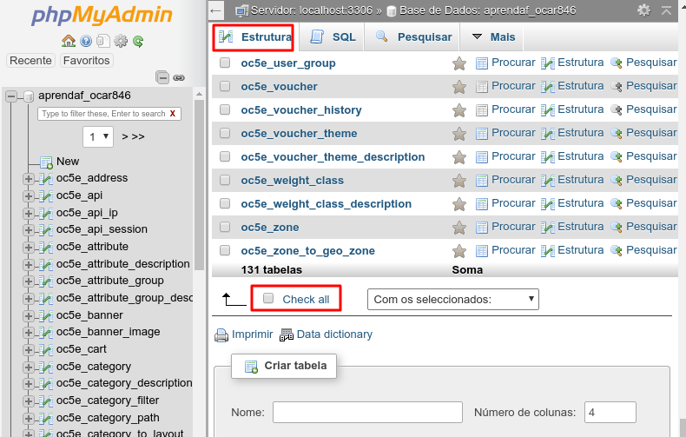The image size is (686, 437).
Task: Star oc5e_weight_class as favorite
Action: [459, 181]
